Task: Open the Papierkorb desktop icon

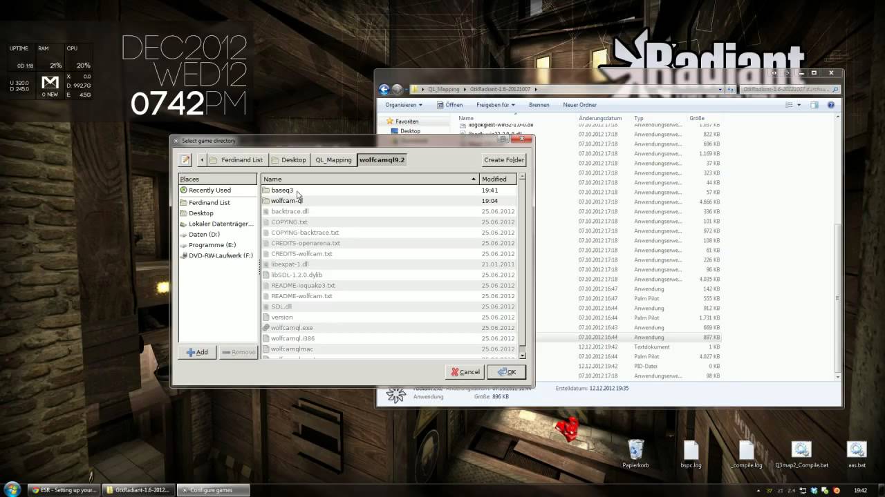Action: point(635,454)
